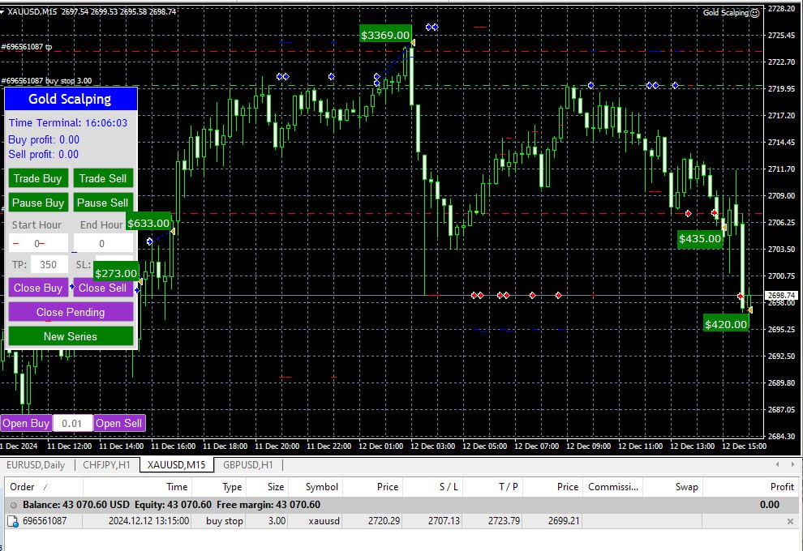The height and width of the screenshot is (551, 803).
Task: Select the buy stop type cell
Action: (x=225, y=521)
